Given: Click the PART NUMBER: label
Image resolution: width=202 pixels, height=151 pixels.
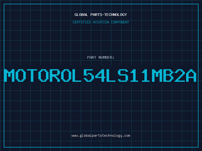Looking at the screenshot, I should click(x=101, y=57).
